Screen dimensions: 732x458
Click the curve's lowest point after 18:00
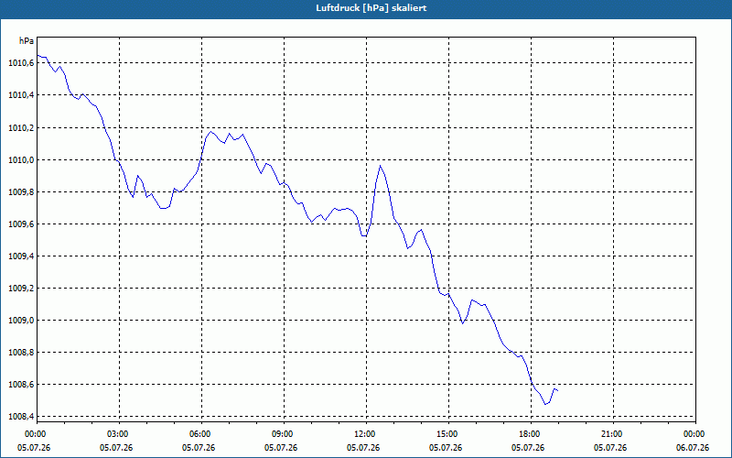[x=545, y=404]
